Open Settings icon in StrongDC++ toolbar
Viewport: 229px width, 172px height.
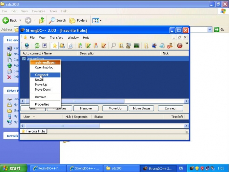click(154, 46)
